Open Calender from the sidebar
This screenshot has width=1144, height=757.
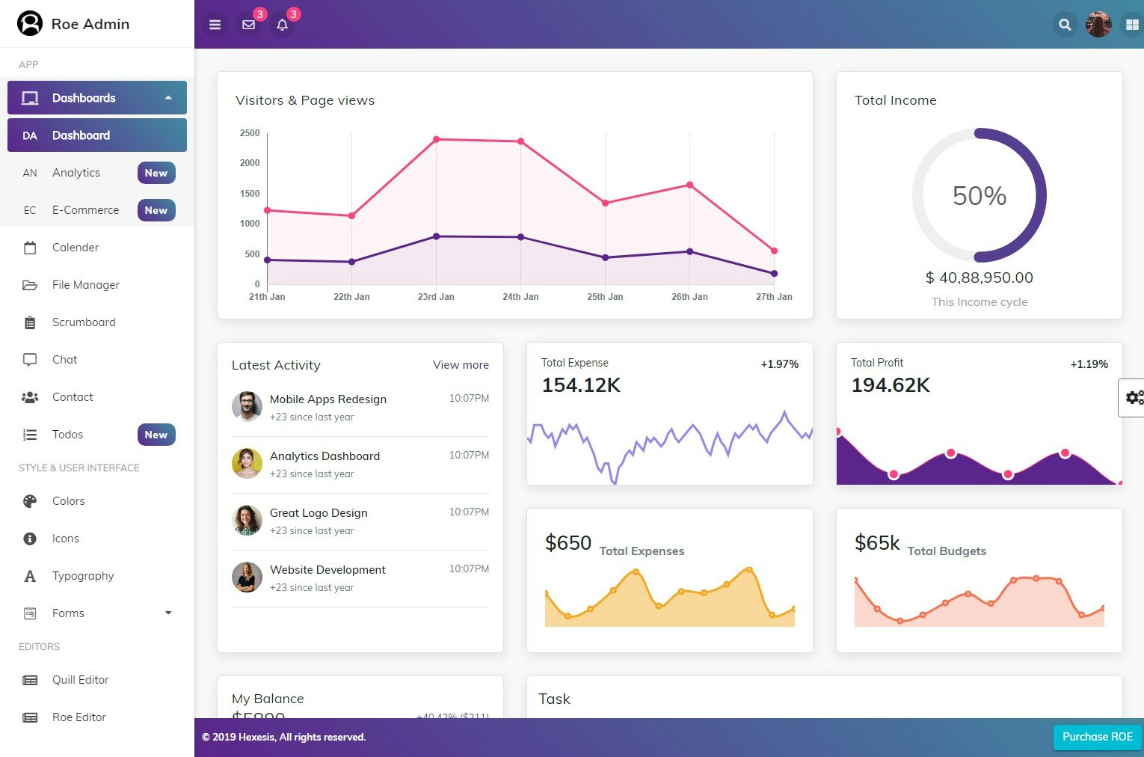97,248
